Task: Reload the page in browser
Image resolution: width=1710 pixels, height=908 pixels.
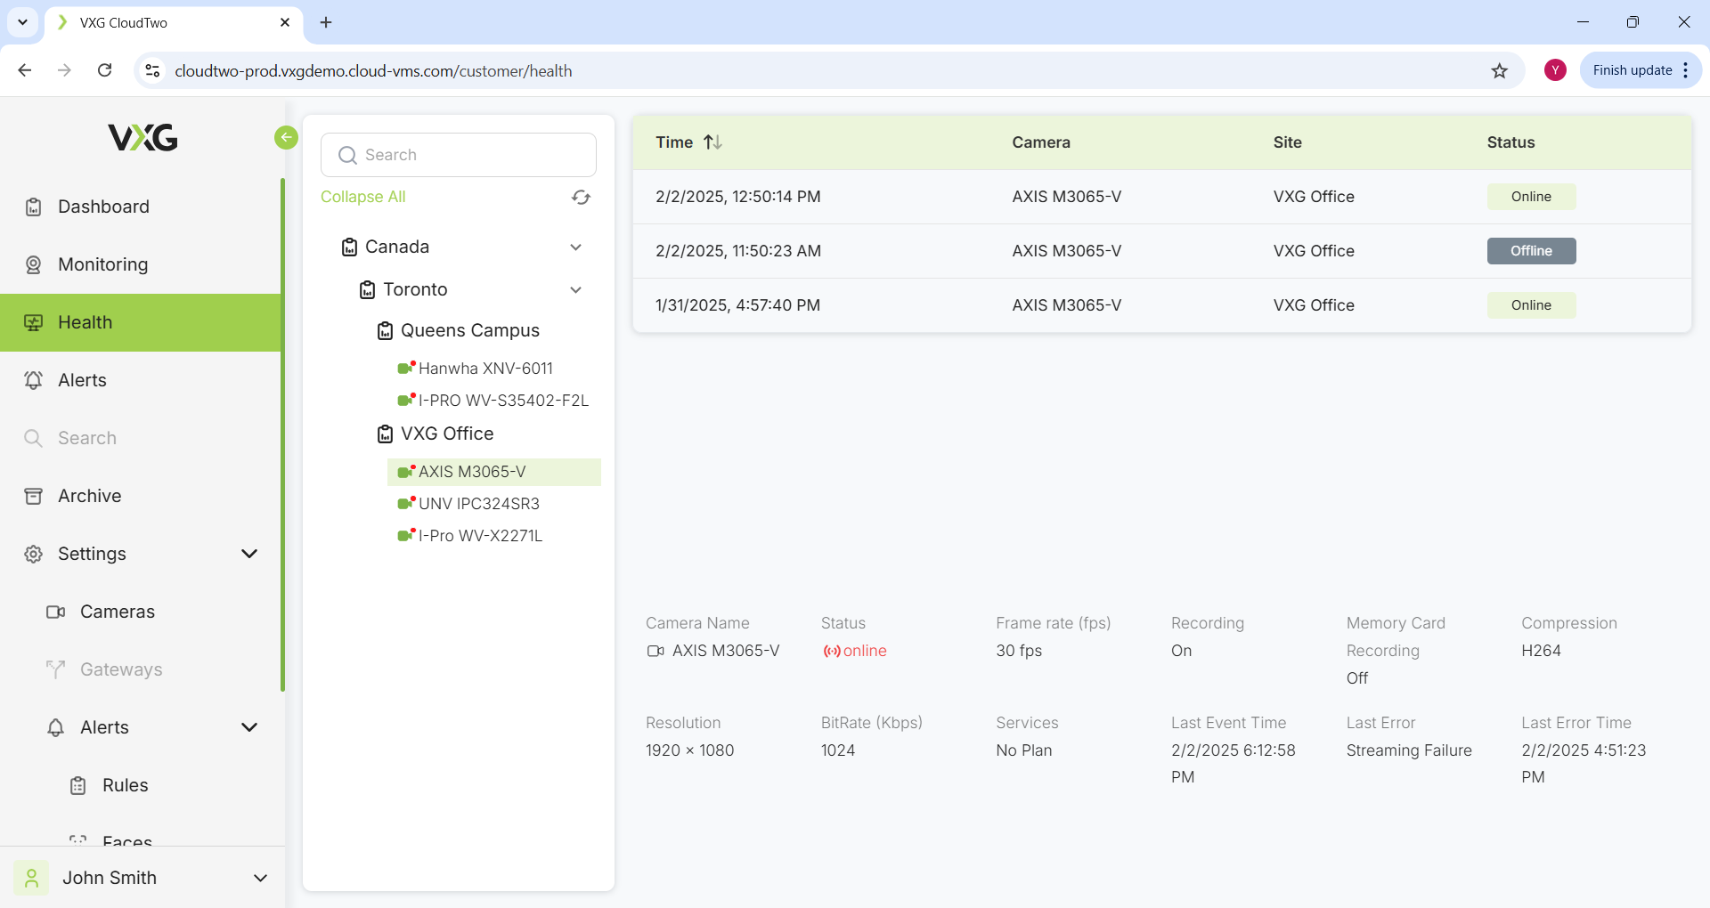Action: pyautogui.click(x=105, y=71)
